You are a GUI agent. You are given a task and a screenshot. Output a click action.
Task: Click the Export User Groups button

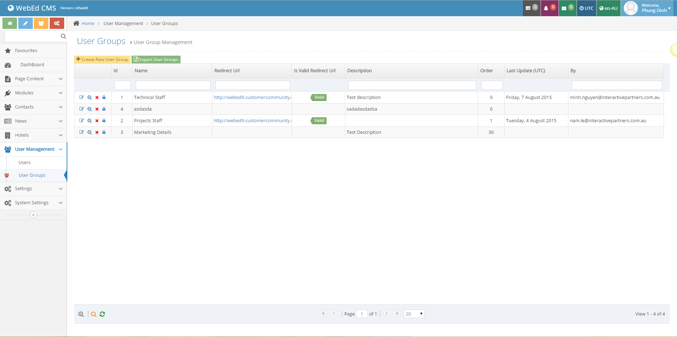(x=156, y=60)
